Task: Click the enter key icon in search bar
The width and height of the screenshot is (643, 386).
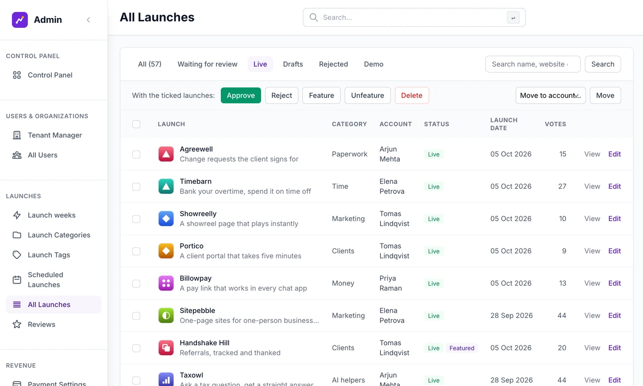Action: pos(513,18)
